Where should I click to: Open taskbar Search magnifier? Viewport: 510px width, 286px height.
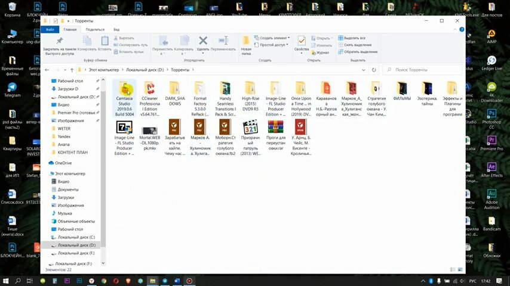pyautogui.click(x=18, y=281)
